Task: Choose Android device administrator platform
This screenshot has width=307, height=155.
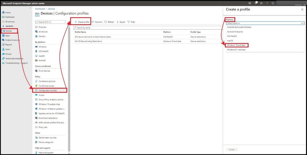Action: (239, 27)
